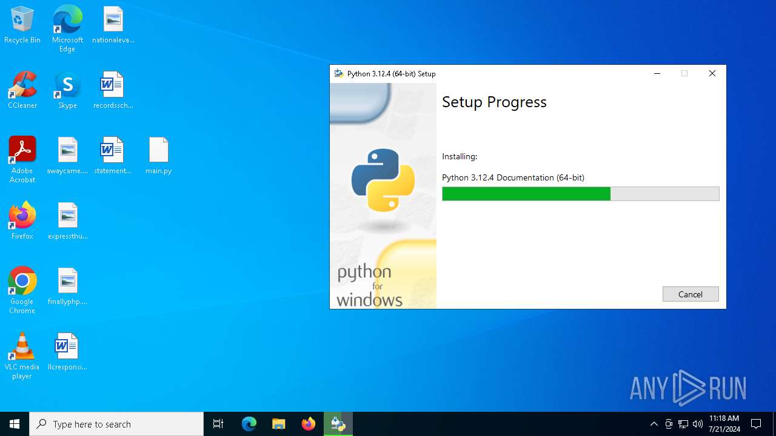Screen dimensions: 776x436
Task: Select the finallyphp image file icon
Action: pyautogui.click(x=67, y=287)
